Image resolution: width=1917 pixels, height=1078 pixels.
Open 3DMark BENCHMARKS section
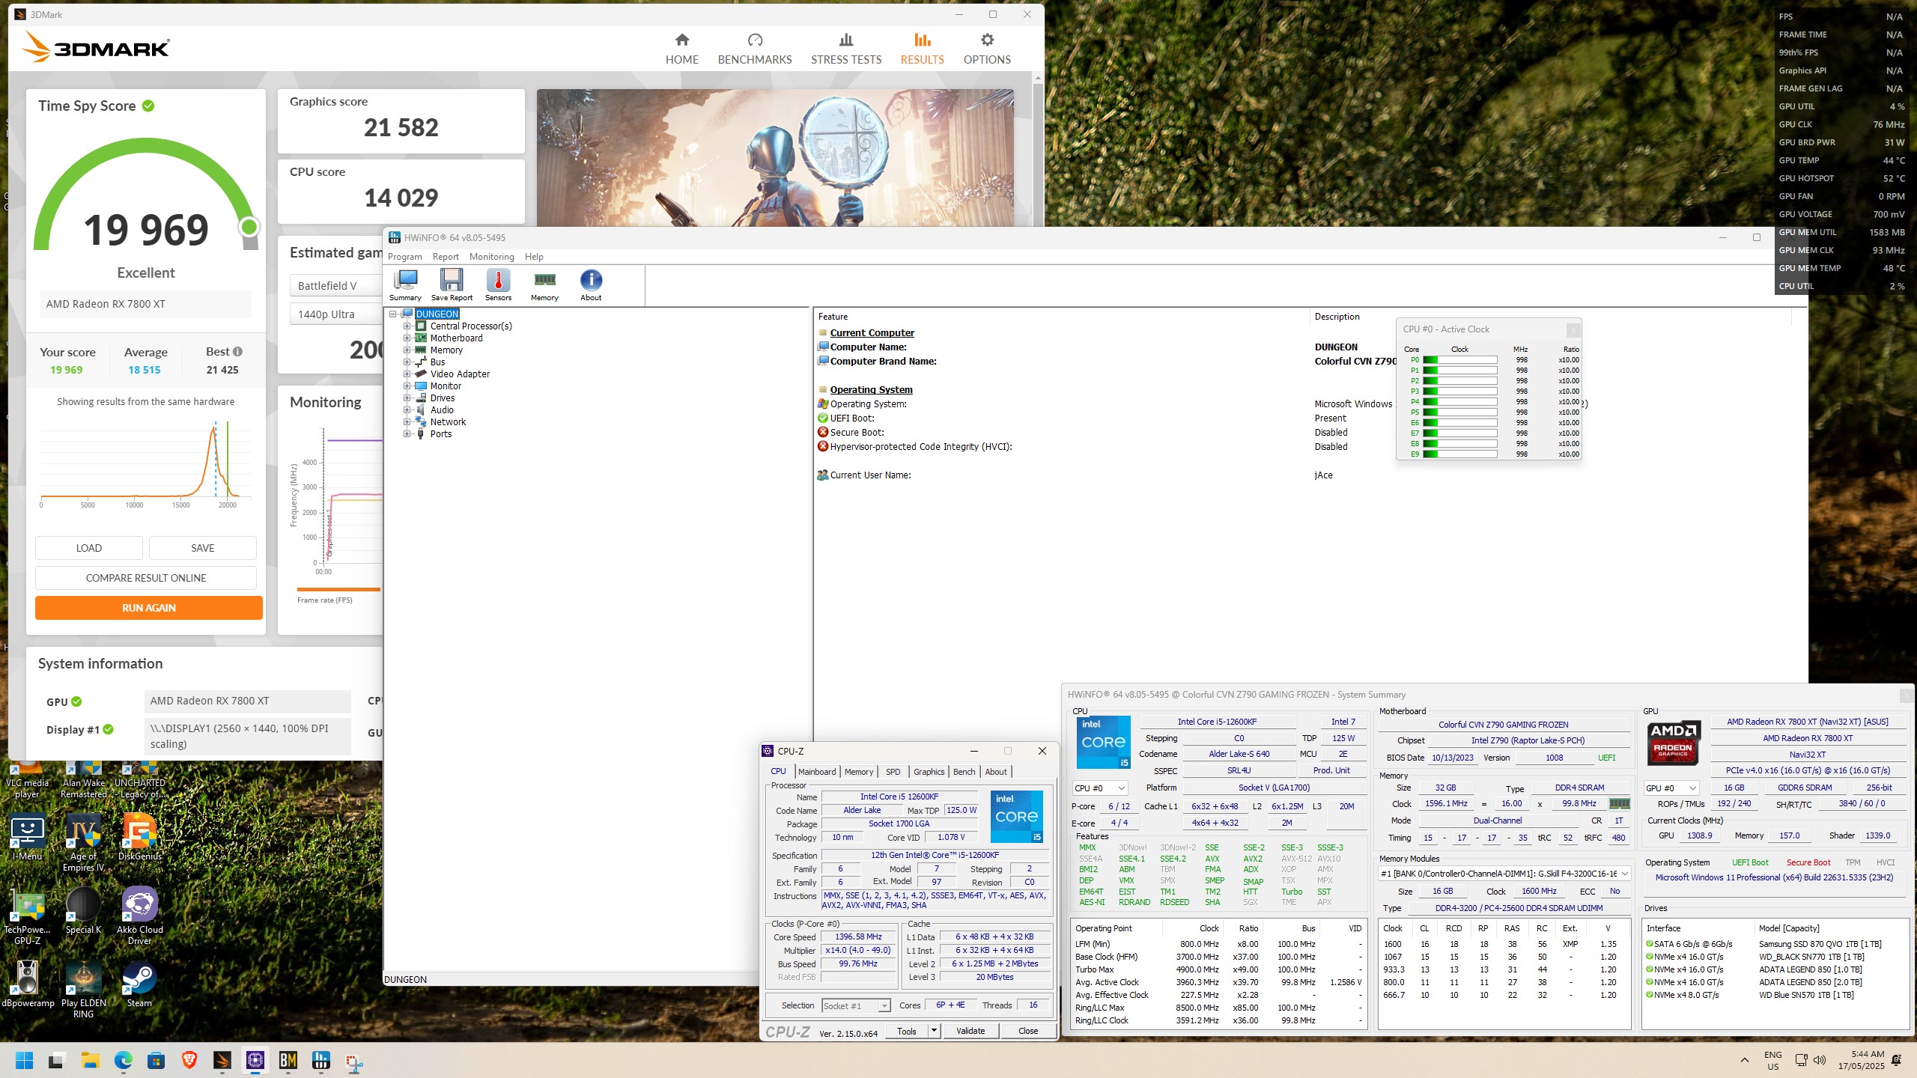[755, 49]
